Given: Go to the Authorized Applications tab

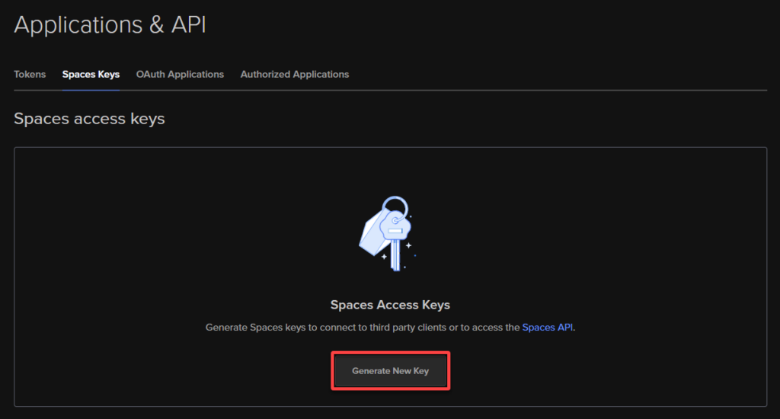Looking at the screenshot, I should (295, 75).
